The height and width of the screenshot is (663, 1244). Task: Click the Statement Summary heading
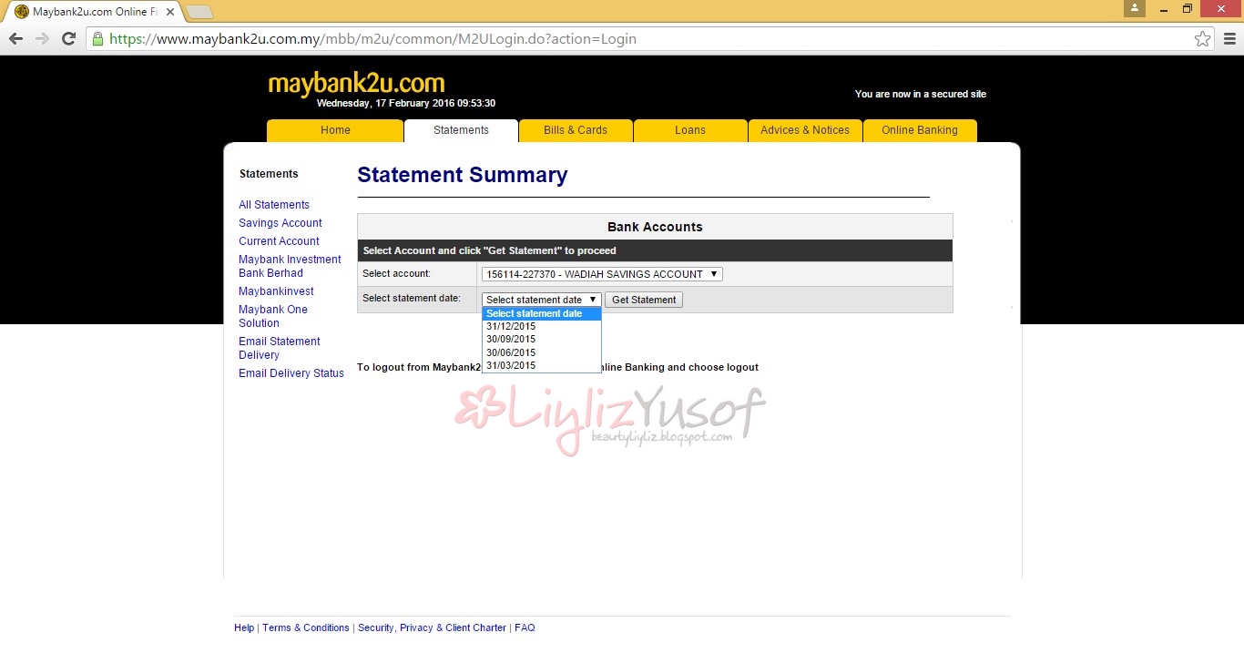click(x=463, y=175)
